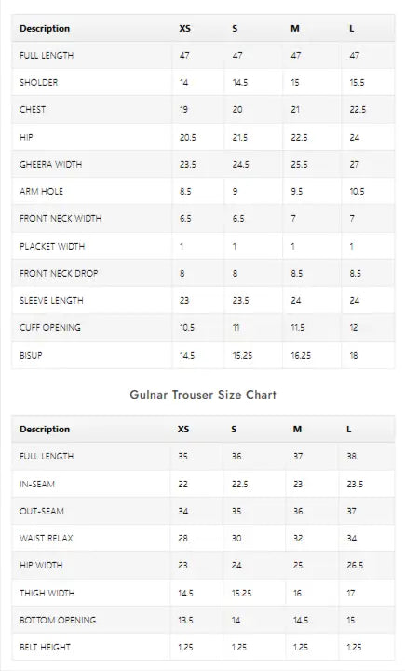Click the L column header in trouser chart
405x671 pixels.
tap(349, 430)
